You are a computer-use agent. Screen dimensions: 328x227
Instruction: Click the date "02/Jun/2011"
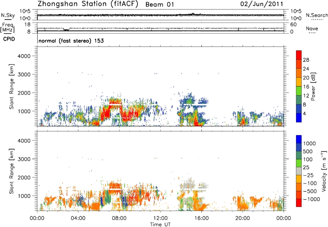pos(262,4)
